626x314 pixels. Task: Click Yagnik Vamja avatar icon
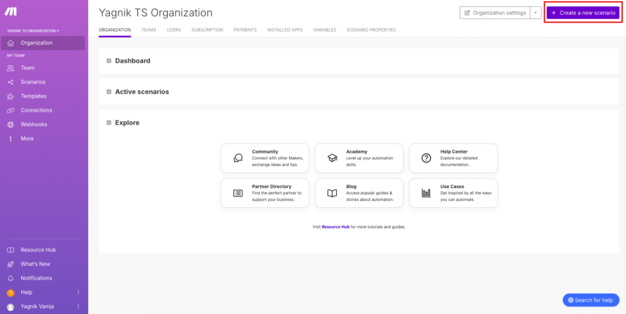click(x=11, y=307)
